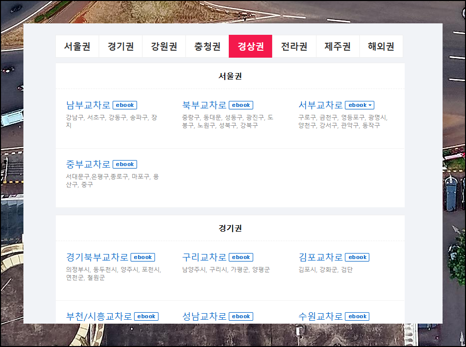Click ebook button next to 북부교차로

click(x=241, y=105)
